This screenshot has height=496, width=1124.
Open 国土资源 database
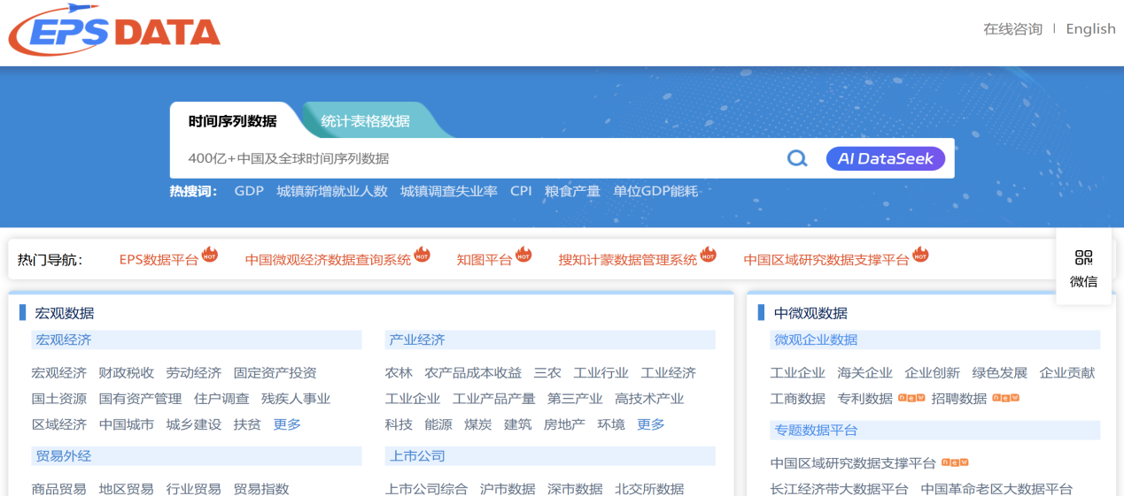tap(59, 399)
